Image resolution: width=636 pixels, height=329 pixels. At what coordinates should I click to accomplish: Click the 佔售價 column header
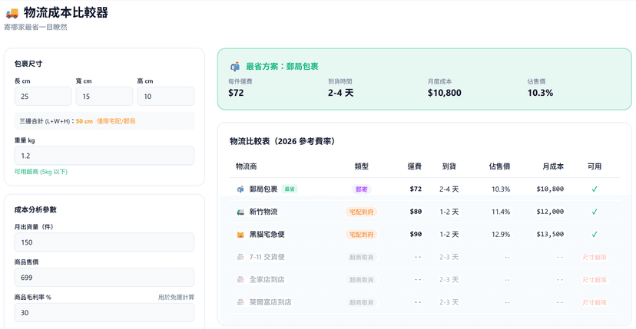point(500,166)
